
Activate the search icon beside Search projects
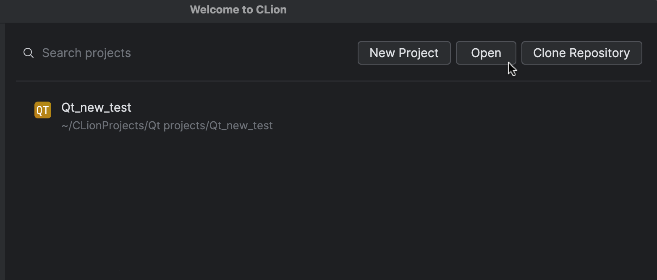[x=29, y=53]
